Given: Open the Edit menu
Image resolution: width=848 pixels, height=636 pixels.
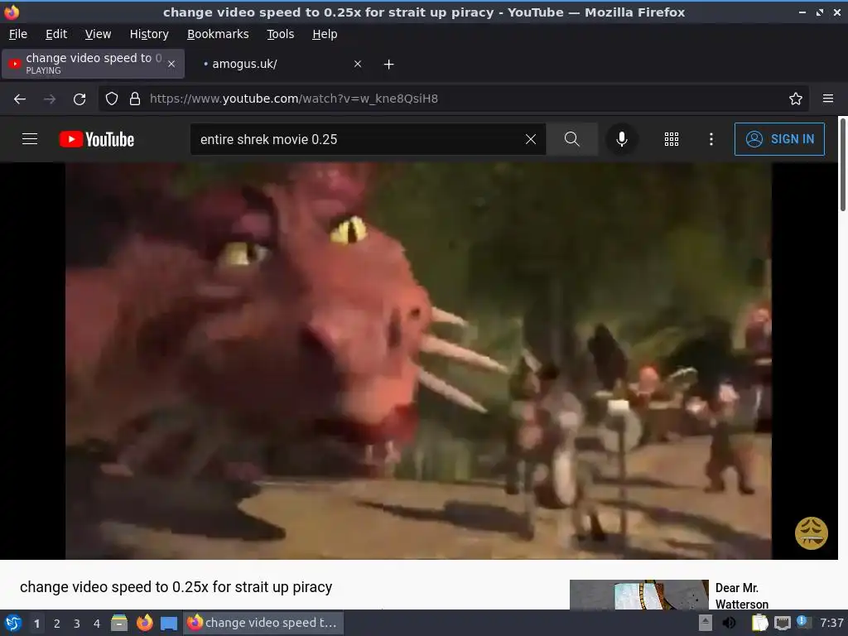Looking at the screenshot, I should tap(56, 34).
